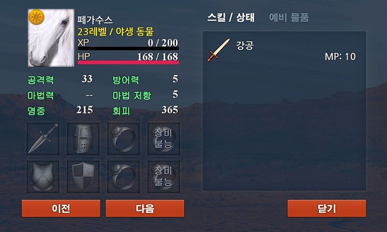Screen dimensions: 387x232
Task: Click the upper 장비 불능 disabled slot
Action: coord(164,139)
